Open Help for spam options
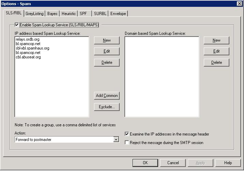 coord(228,163)
